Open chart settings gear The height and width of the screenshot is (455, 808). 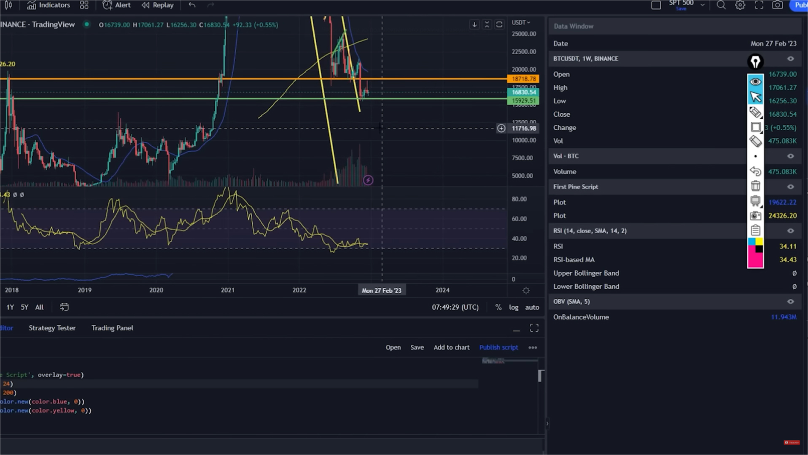[740, 5]
